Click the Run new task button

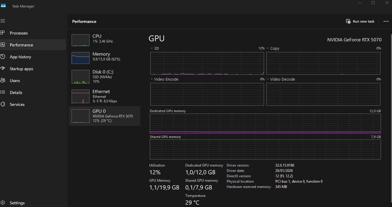tap(360, 21)
